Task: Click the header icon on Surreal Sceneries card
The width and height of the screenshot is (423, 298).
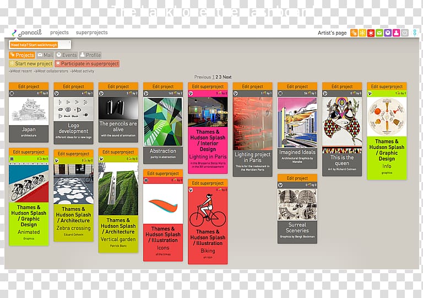Action: pos(280,185)
